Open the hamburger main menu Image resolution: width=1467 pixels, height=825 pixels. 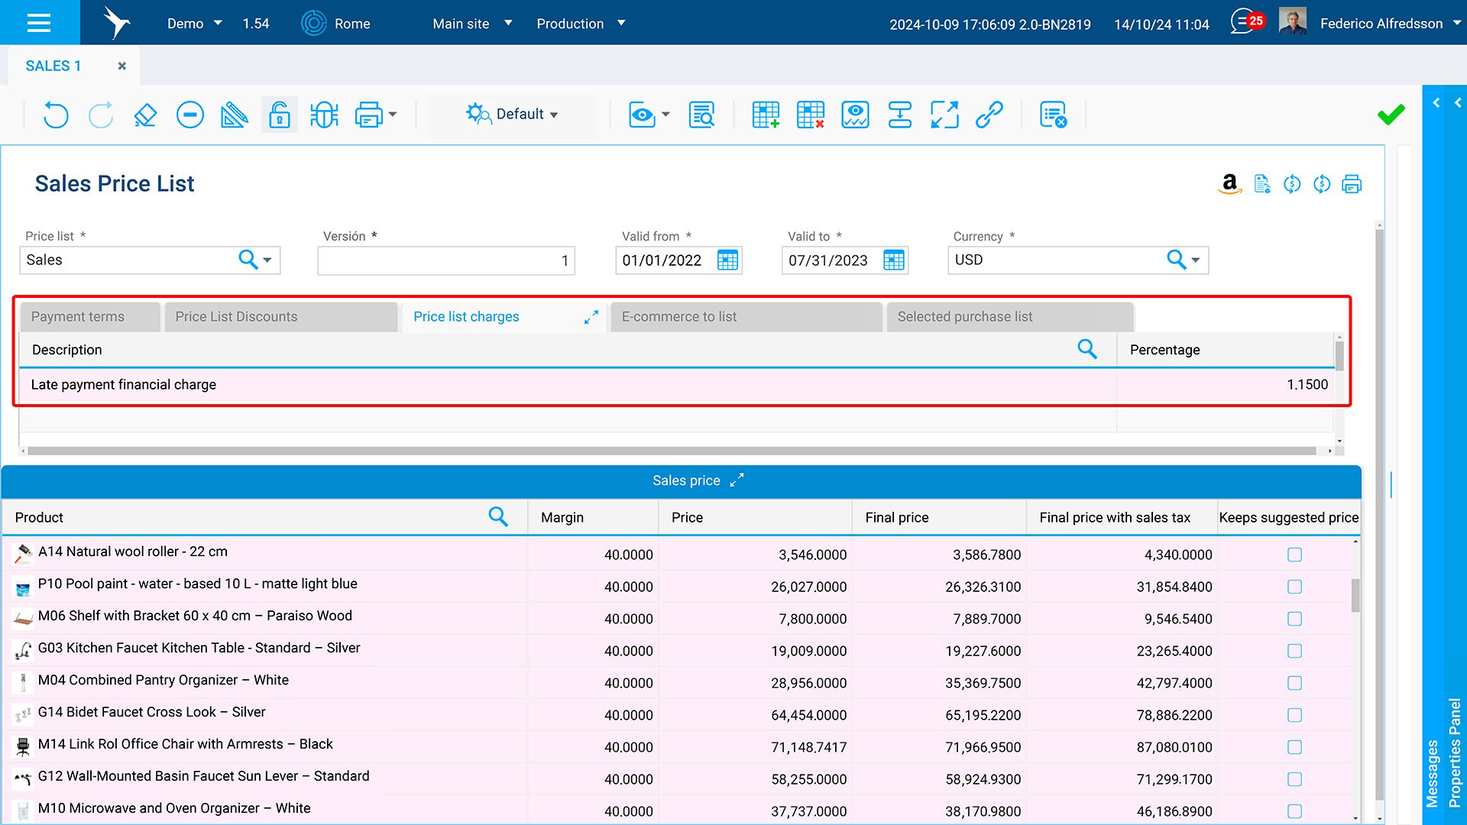point(39,23)
